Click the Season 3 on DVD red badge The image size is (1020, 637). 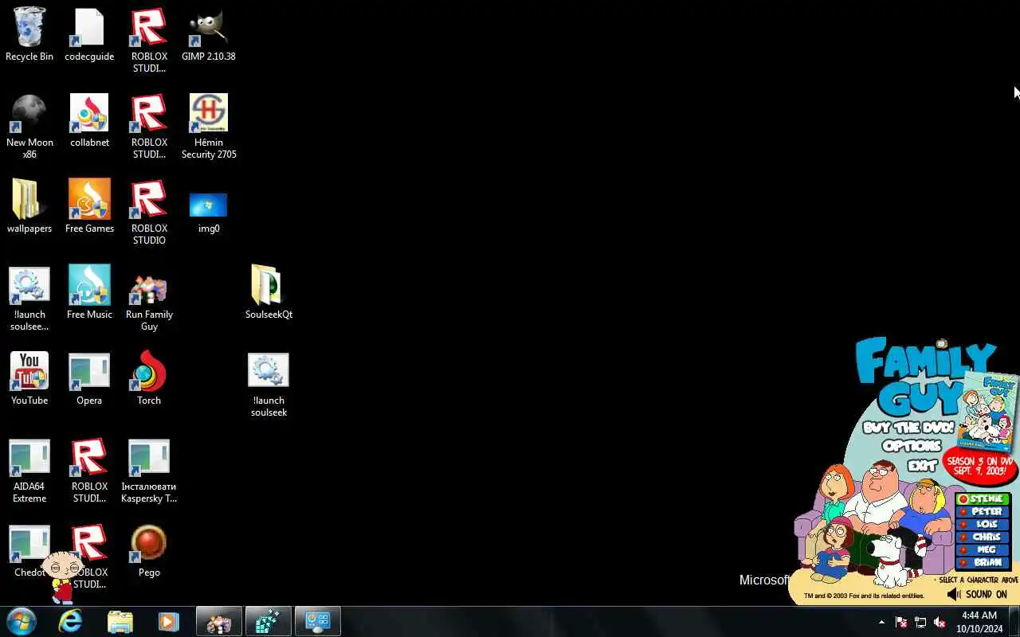point(979,465)
